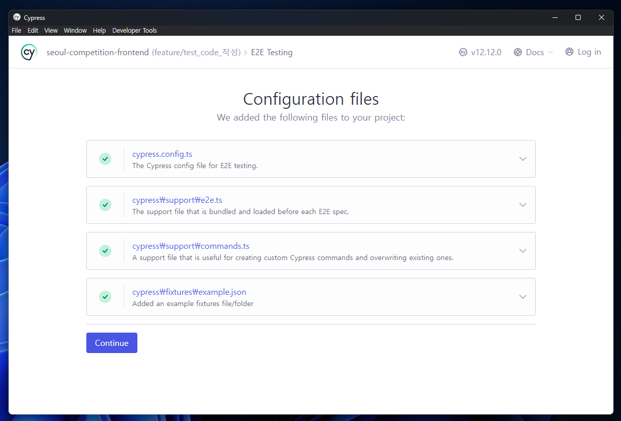
Task: Click the 'Added an example fixtures file/folder' description
Action: point(193,303)
